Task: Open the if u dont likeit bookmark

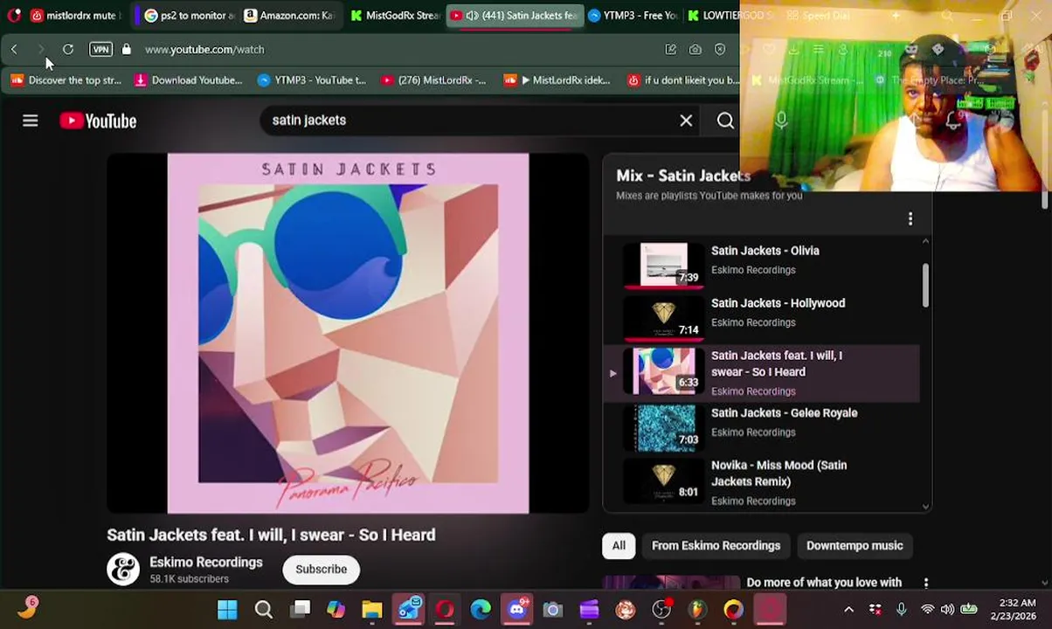Action: 683,80
